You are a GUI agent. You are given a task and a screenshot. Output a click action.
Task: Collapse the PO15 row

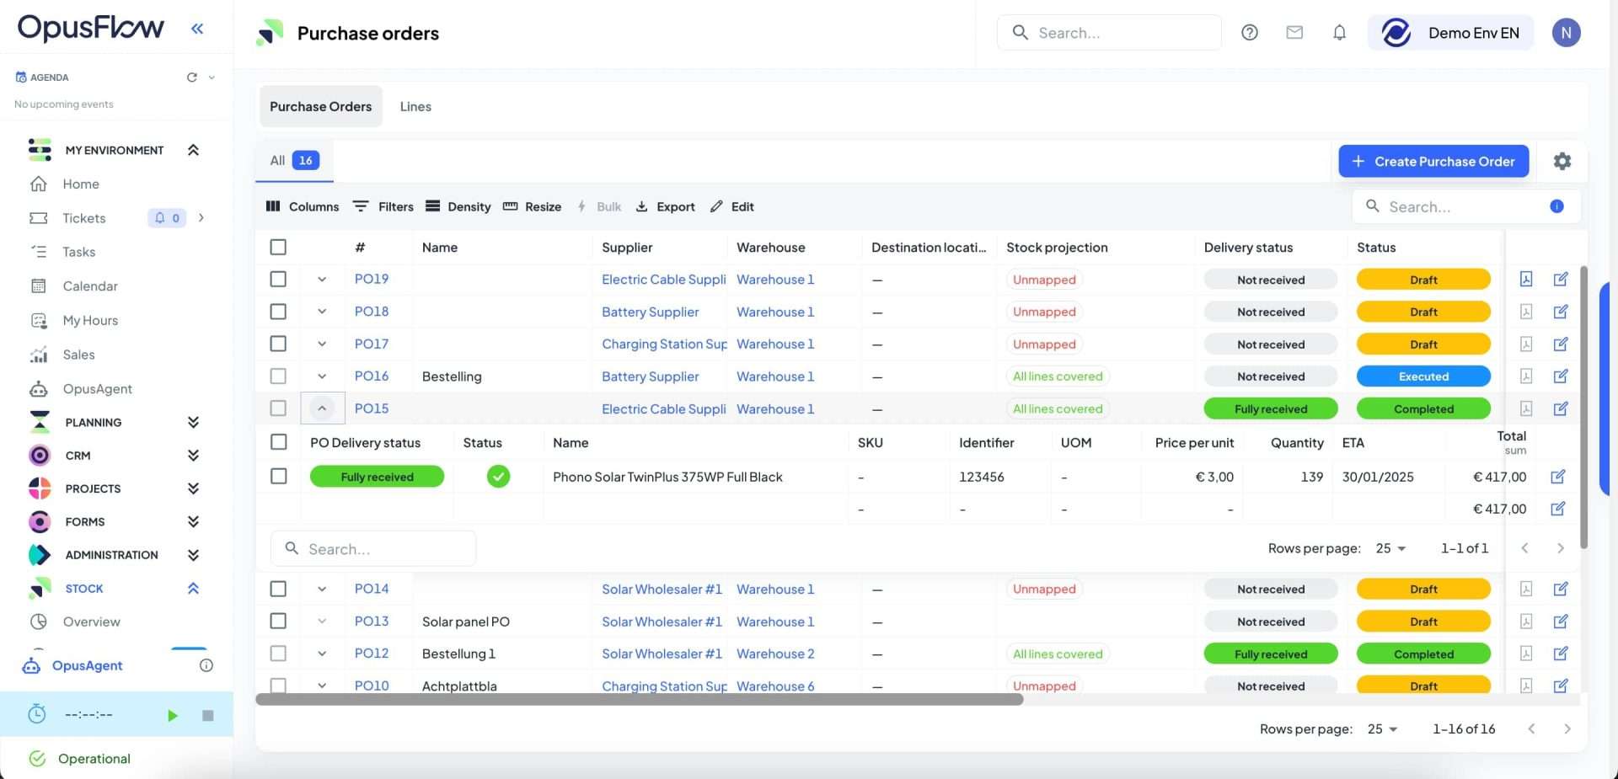(322, 408)
